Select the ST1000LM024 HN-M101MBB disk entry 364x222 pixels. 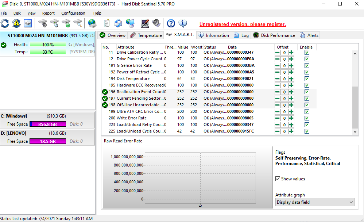coord(47,43)
